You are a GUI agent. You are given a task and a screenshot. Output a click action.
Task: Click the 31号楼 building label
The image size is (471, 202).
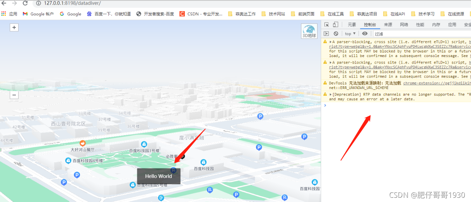[28, 117]
